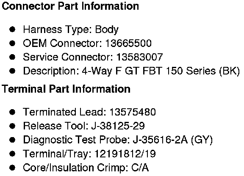
Task: Click bullet beside Terminated Lead
Action: [x=12, y=112]
